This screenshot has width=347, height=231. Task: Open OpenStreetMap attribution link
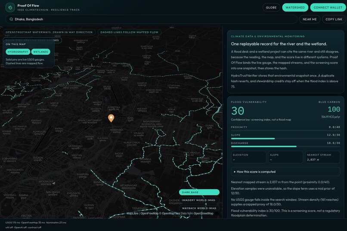click(x=203, y=213)
